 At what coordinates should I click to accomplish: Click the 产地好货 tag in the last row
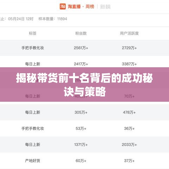[33, 161]
